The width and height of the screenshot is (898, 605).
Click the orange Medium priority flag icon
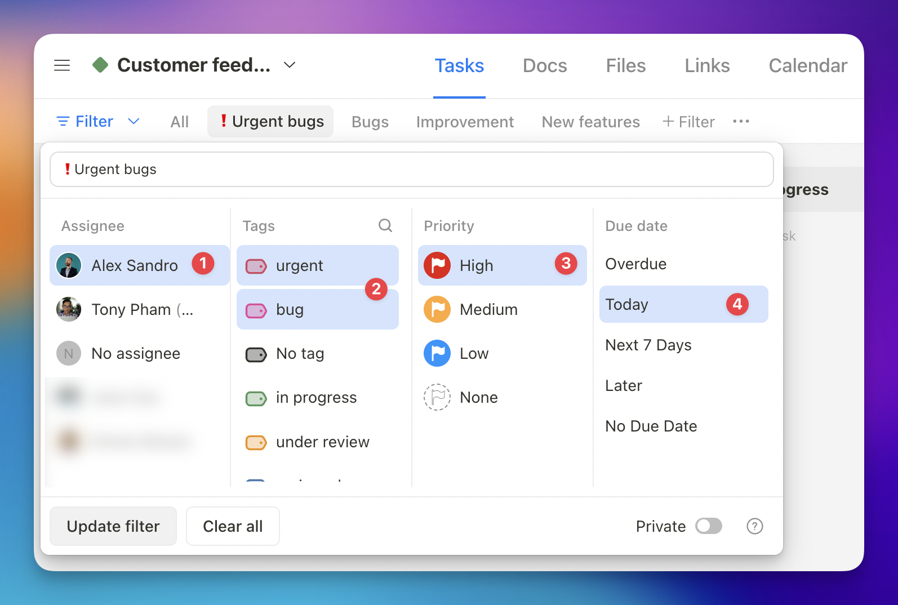437,309
